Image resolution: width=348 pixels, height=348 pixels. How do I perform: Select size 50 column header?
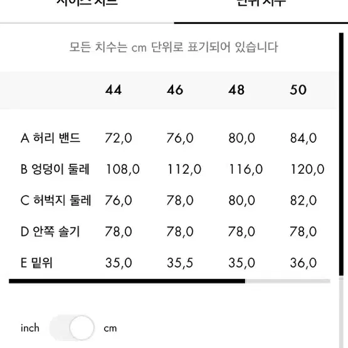click(x=298, y=90)
